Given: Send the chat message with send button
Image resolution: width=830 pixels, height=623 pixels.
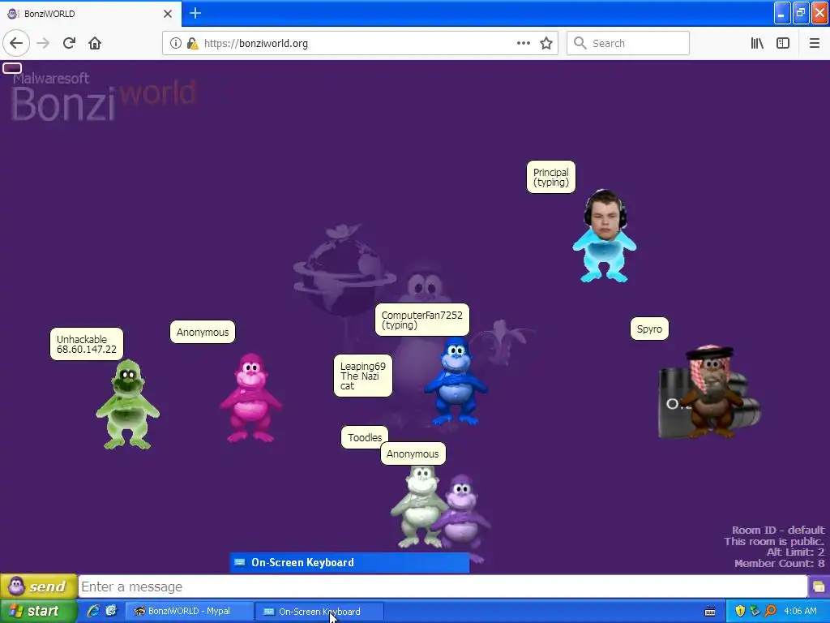Looking at the screenshot, I should click(x=39, y=586).
